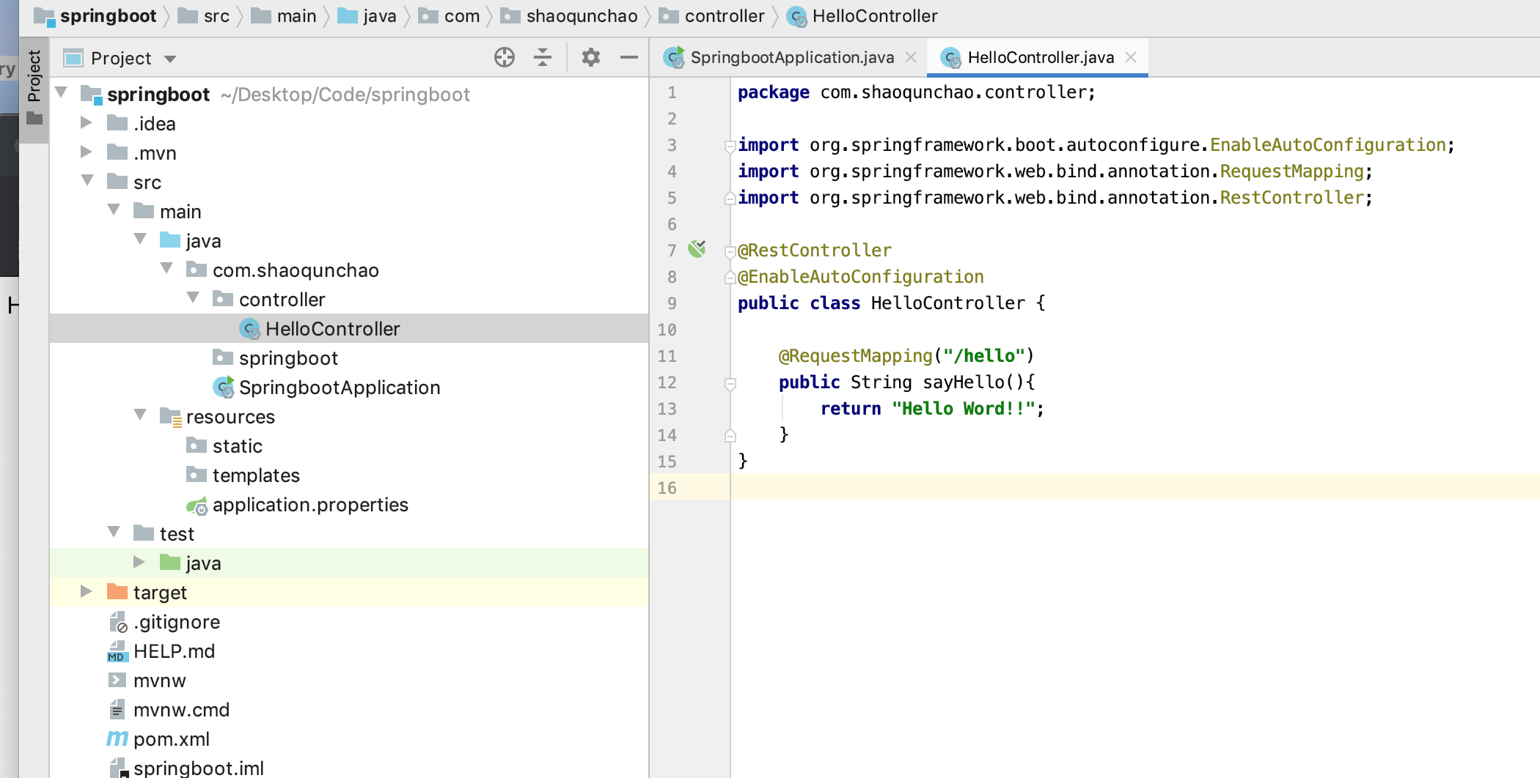Click the green test java folder icon
Screen dimensions: 1540x778
[x=170, y=562]
